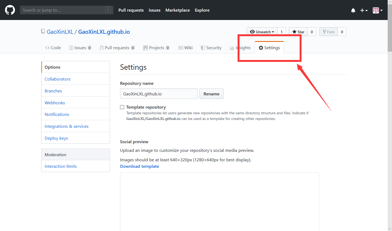Click the GitHub octocat logo

[10, 10]
